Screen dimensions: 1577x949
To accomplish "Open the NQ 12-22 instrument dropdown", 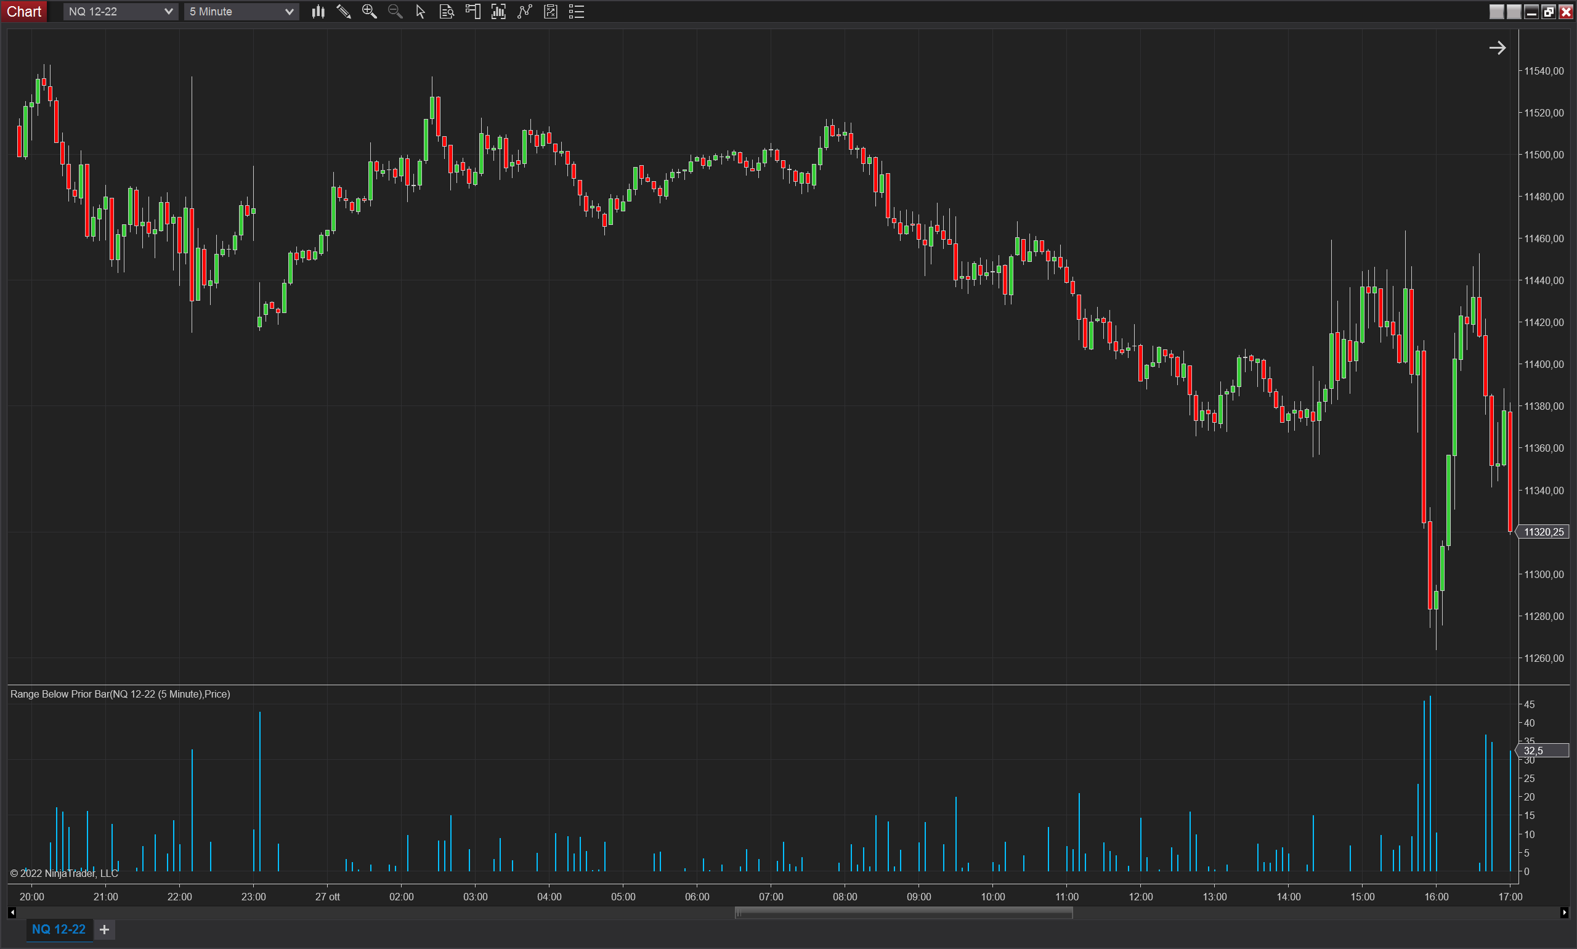I will click(120, 12).
